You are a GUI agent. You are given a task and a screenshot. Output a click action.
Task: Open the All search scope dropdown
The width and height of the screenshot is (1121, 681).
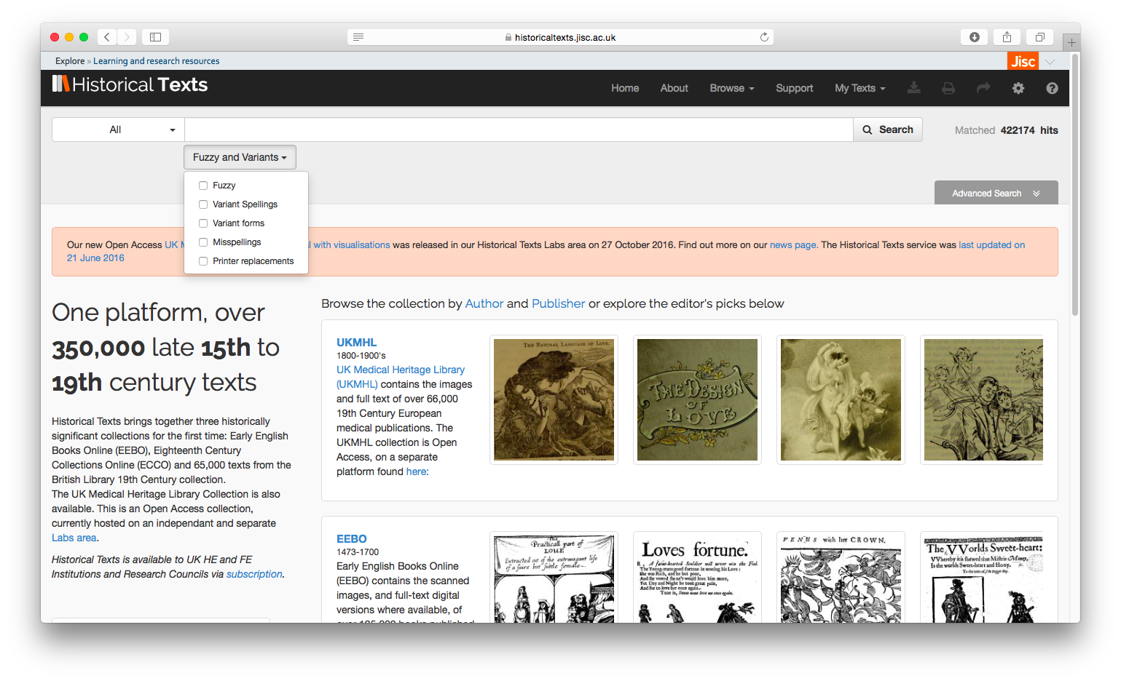tap(118, 130)
